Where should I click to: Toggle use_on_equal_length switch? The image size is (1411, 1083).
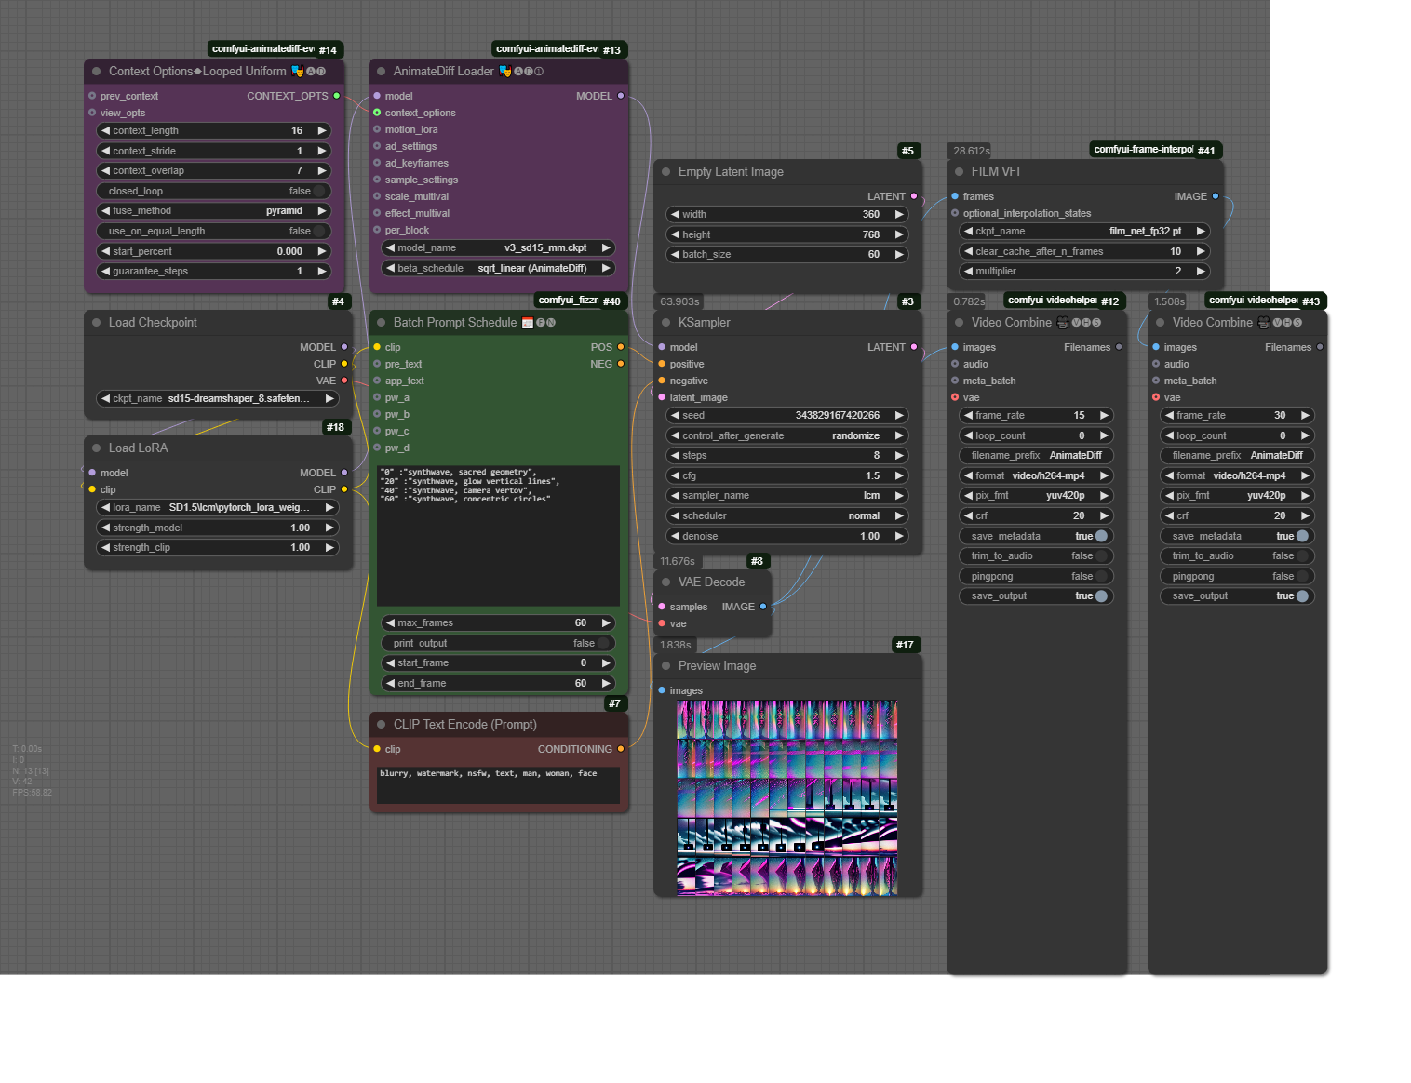(319, 231)
